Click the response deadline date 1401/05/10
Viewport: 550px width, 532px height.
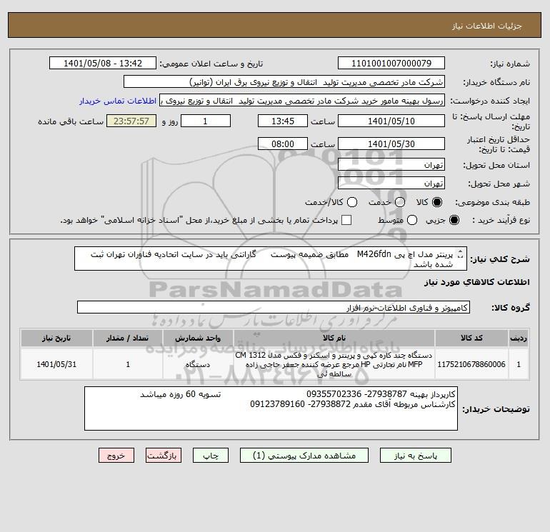tap(391, 121)
